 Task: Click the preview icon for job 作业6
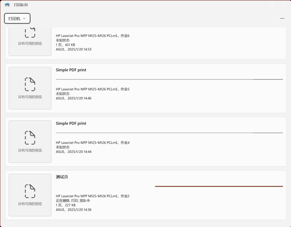tap(30, 32)
